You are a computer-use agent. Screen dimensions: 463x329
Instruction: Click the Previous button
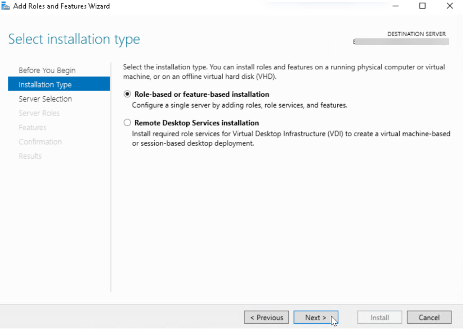[266, 317]
